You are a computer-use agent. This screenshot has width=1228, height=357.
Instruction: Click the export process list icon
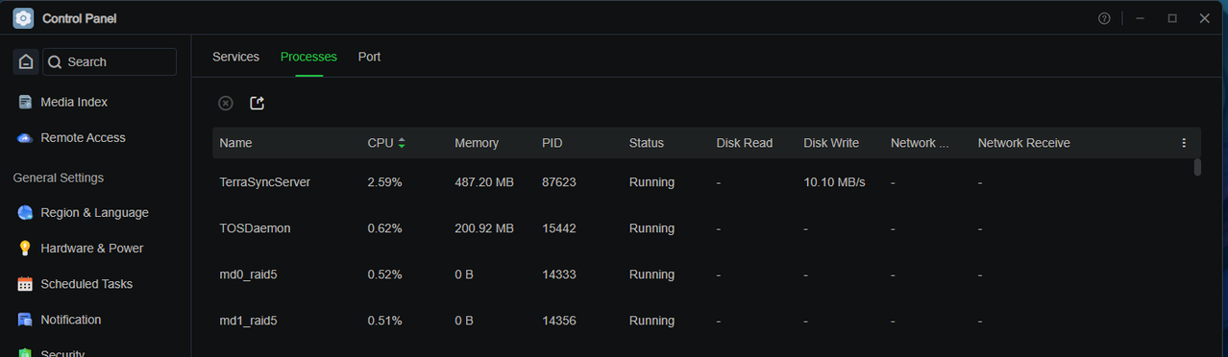[x=257, y=103]
